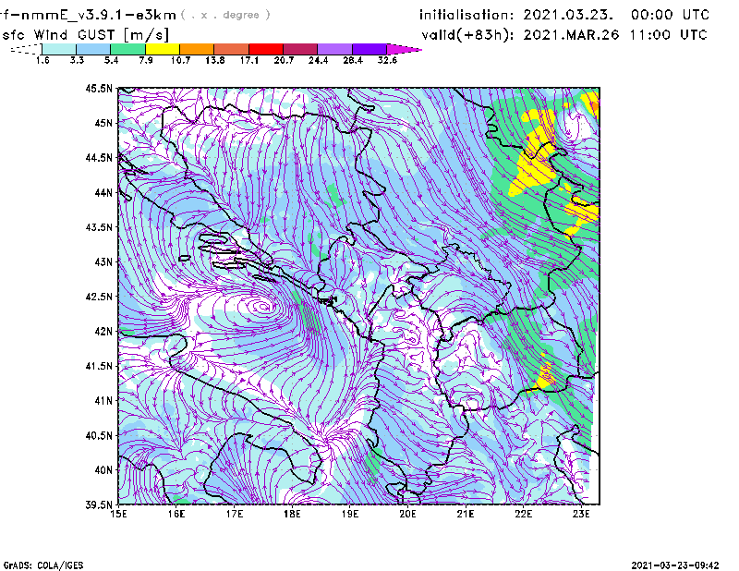
Task: Click the 42N latitude axis label
Action: pos(102,331)
